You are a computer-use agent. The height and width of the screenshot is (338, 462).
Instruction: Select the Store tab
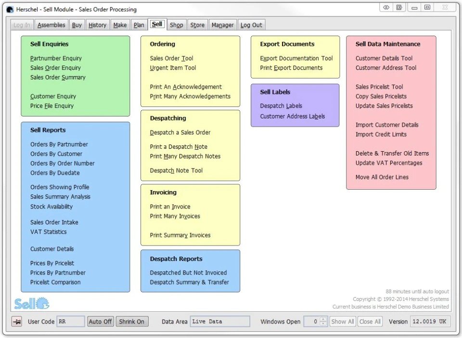point(197,25)
